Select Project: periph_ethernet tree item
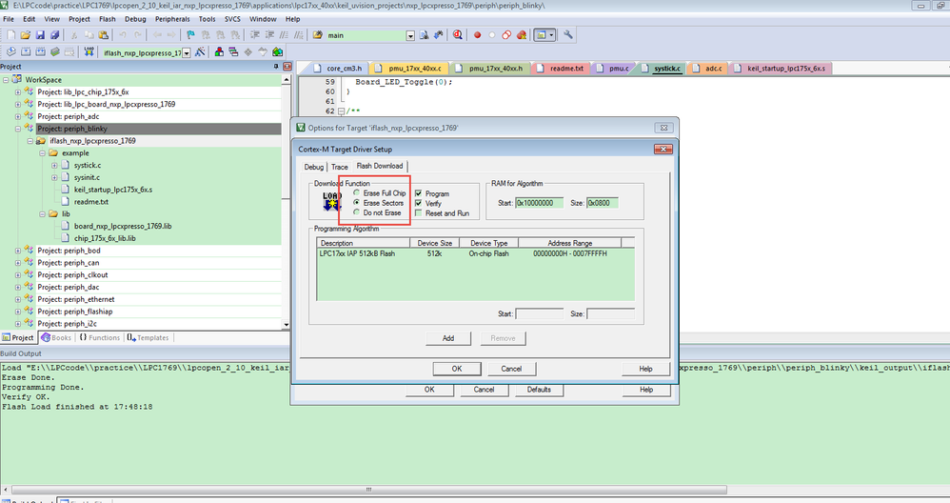 (x=76, y=299)
